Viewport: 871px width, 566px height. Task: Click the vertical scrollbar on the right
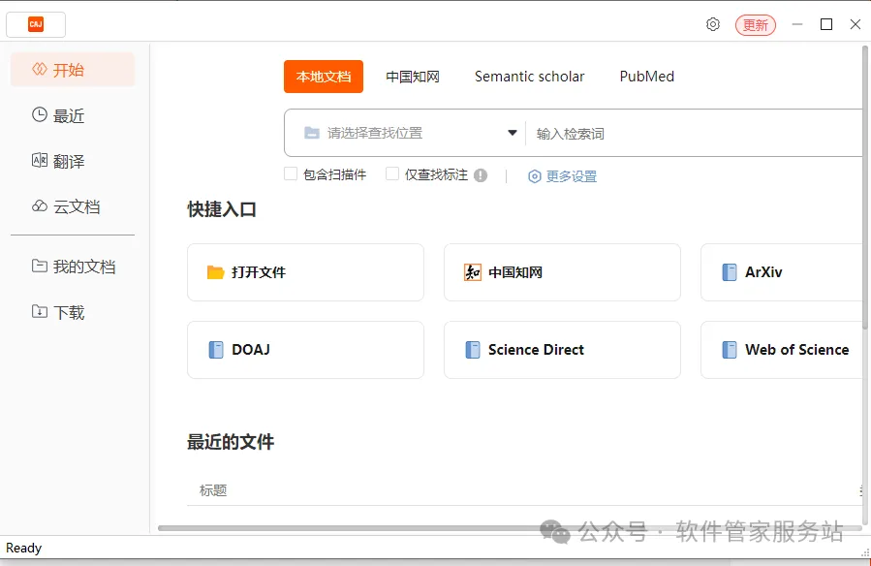click(865, 186)
